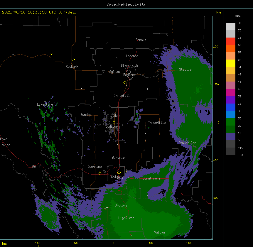Click the red 65 dBZ legend color
Screen dimensions: 253x247
231,41
